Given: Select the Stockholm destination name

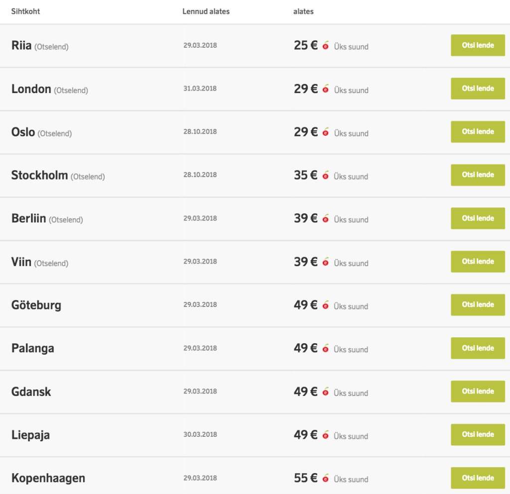Looking at the screenshot, I should pos(39,175).
